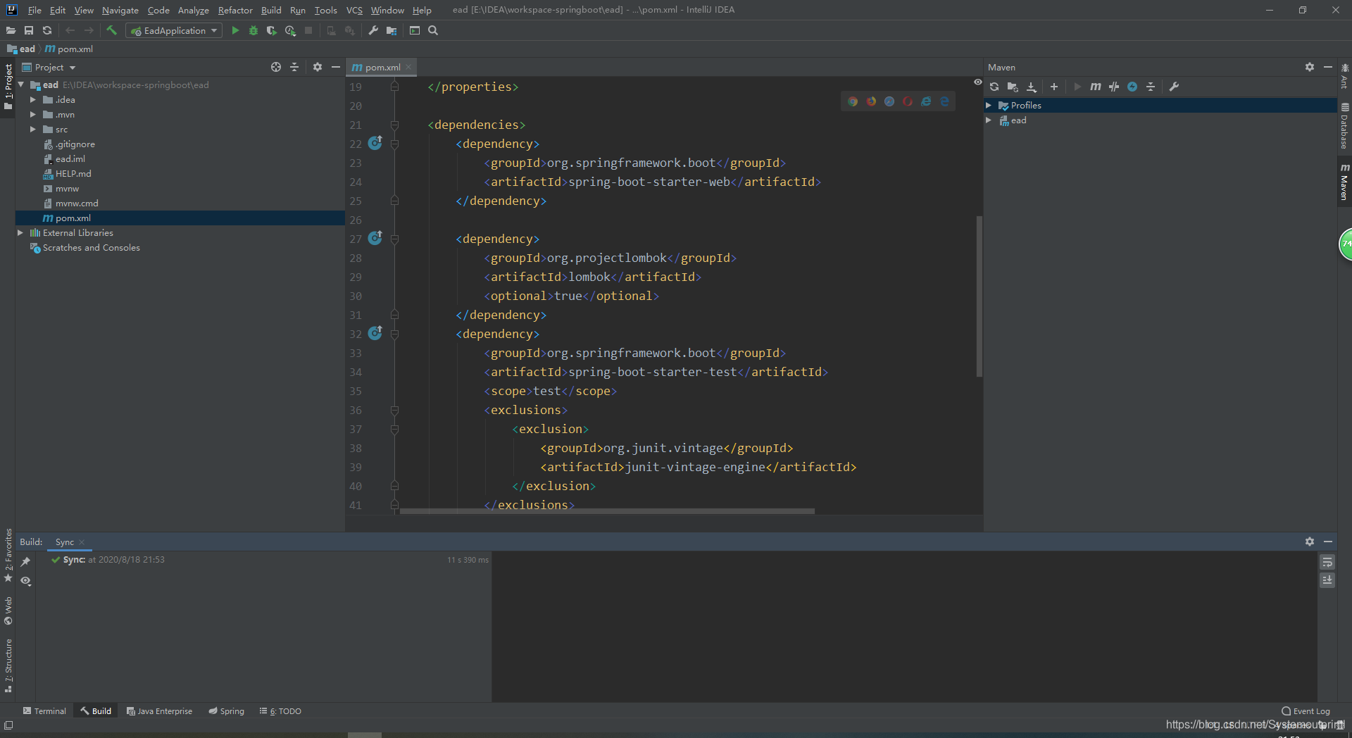Open the Refactor menu
Viewport: 1352px width, 738px height.
[x=234, y=10]
